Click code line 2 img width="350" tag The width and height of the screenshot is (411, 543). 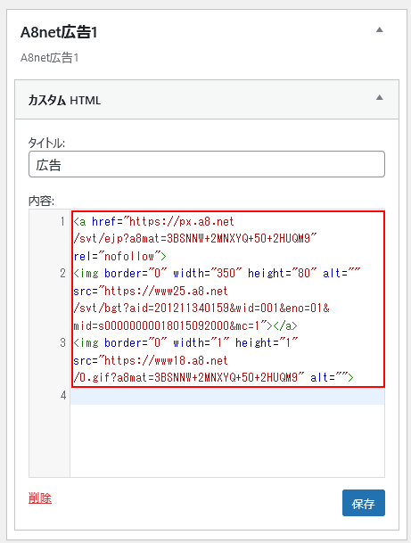pyautogui.click(x=217, y=274)
